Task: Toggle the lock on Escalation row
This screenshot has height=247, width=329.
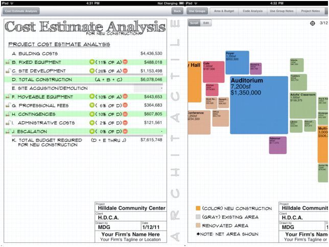Action: 8,132
